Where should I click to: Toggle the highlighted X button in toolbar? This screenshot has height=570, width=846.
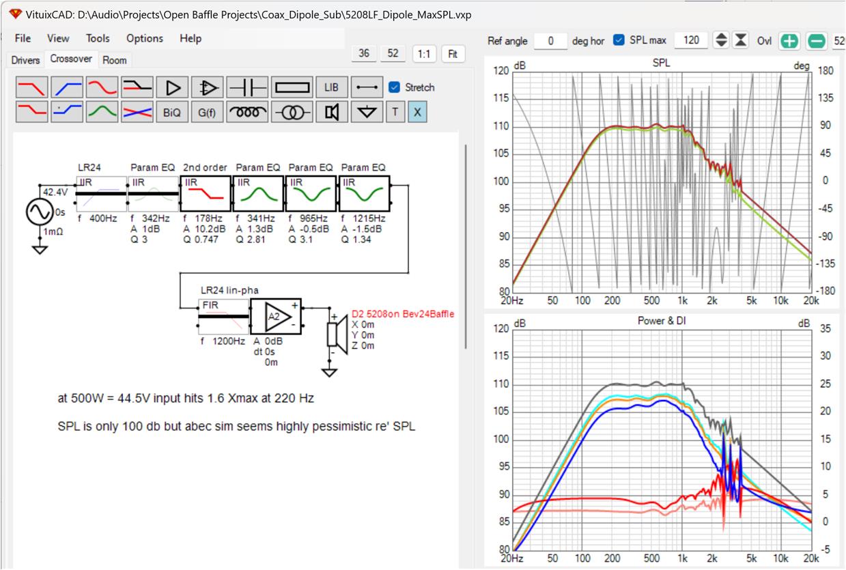(x=417, y=111)
